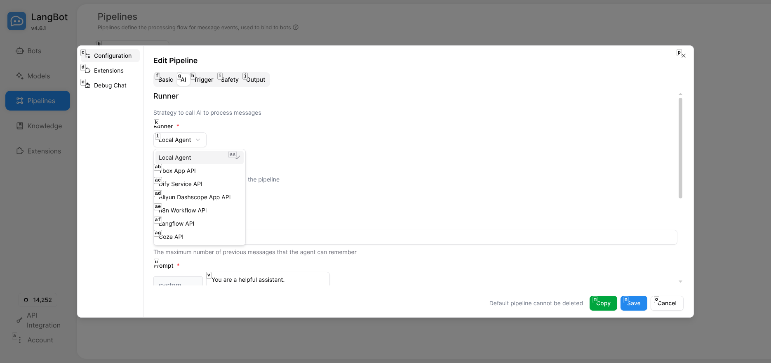Open Debug Chat bug icon item
This screenshot has height=363, width=771.
(x=87, y=85)
